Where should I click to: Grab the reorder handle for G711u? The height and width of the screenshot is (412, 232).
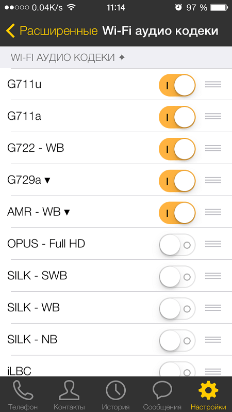[x=213, y=84]
